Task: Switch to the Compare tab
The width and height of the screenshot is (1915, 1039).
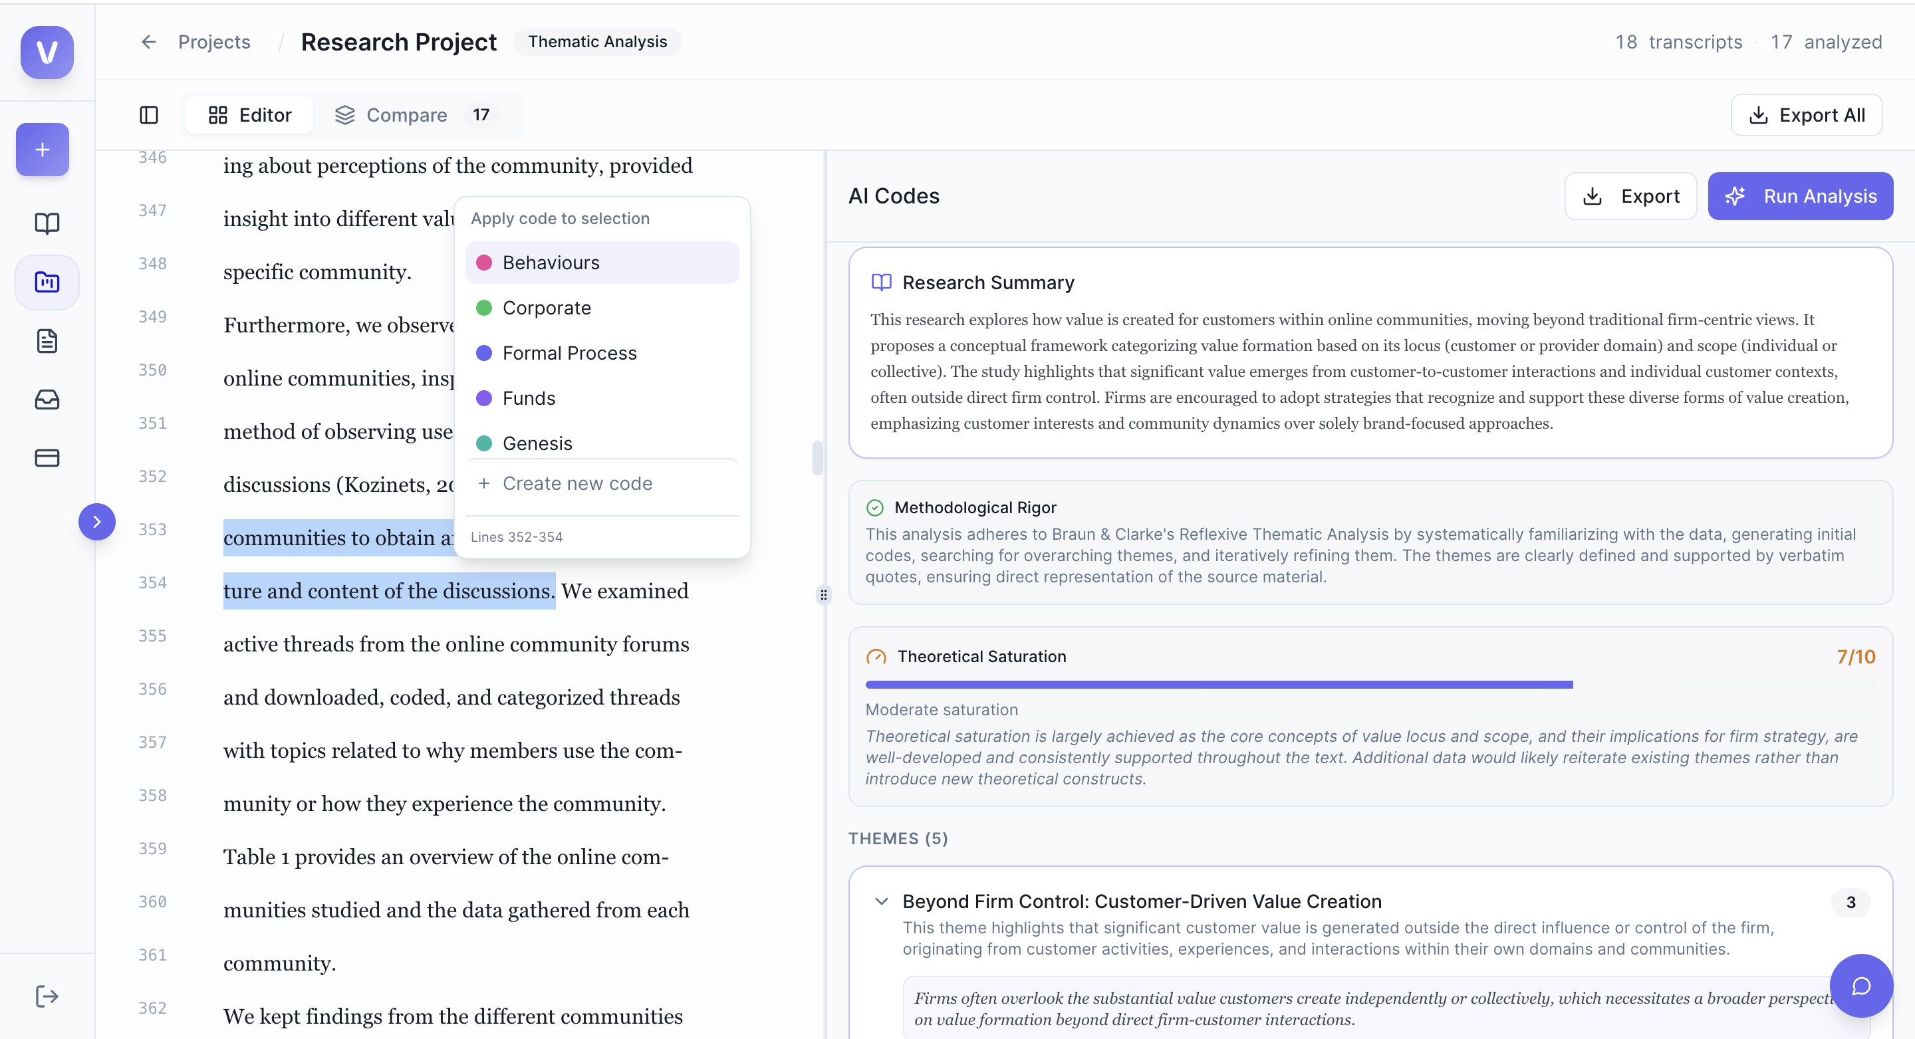Action: pos(407,114)
